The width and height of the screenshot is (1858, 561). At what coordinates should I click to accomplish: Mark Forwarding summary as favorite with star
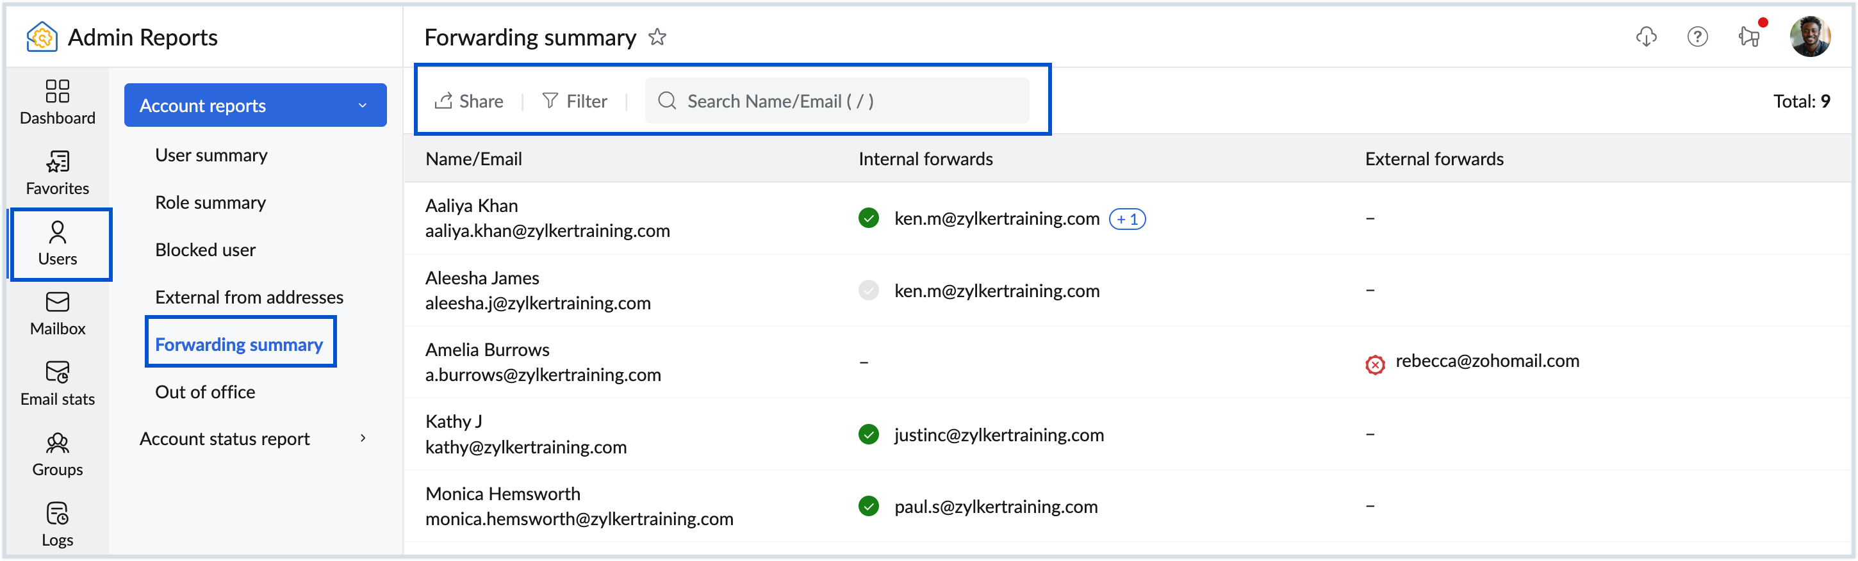(657, 37)
